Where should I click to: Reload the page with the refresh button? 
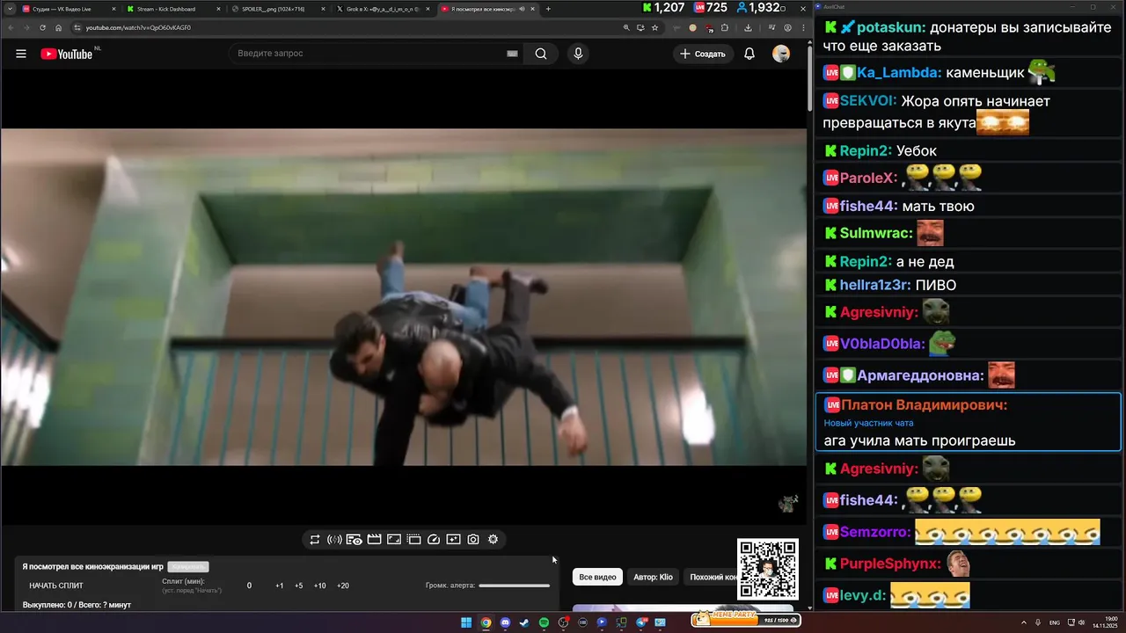tap(42, 27)
